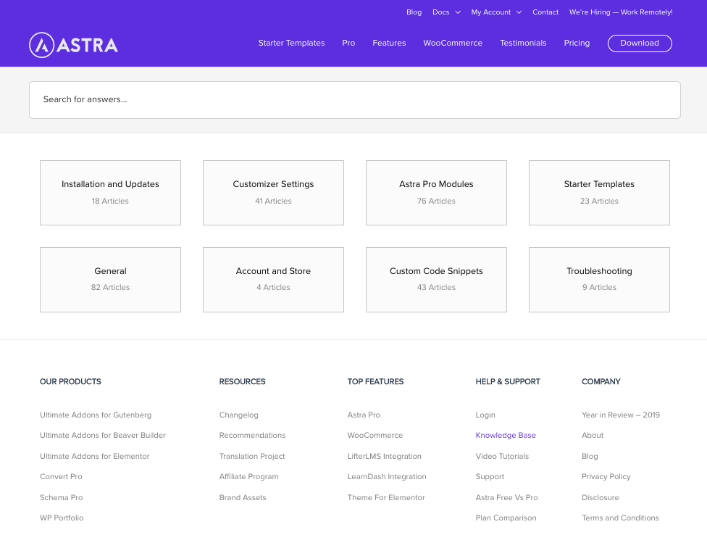Open the Changelog link

pyautogui.click(x=238, y=415)
